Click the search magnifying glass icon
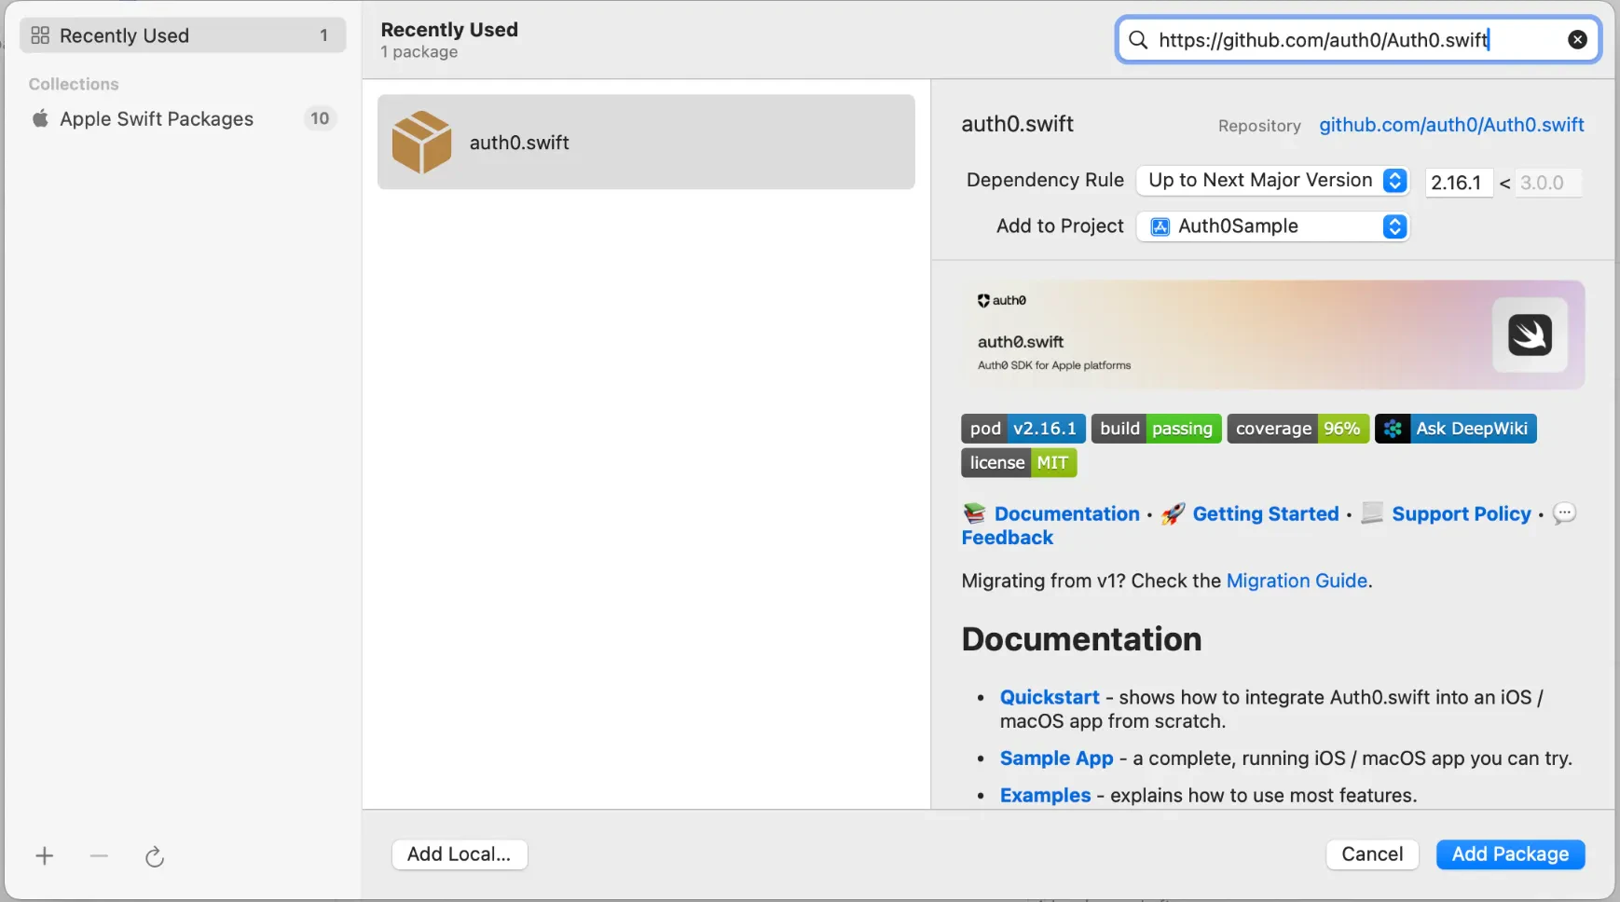The width and height of the screenshot is (1620, 902). [x=1138, y=39]
